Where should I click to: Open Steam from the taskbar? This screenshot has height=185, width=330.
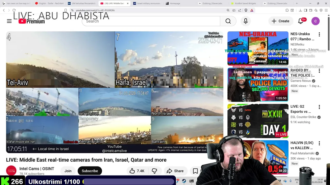[x=184, y=181]
